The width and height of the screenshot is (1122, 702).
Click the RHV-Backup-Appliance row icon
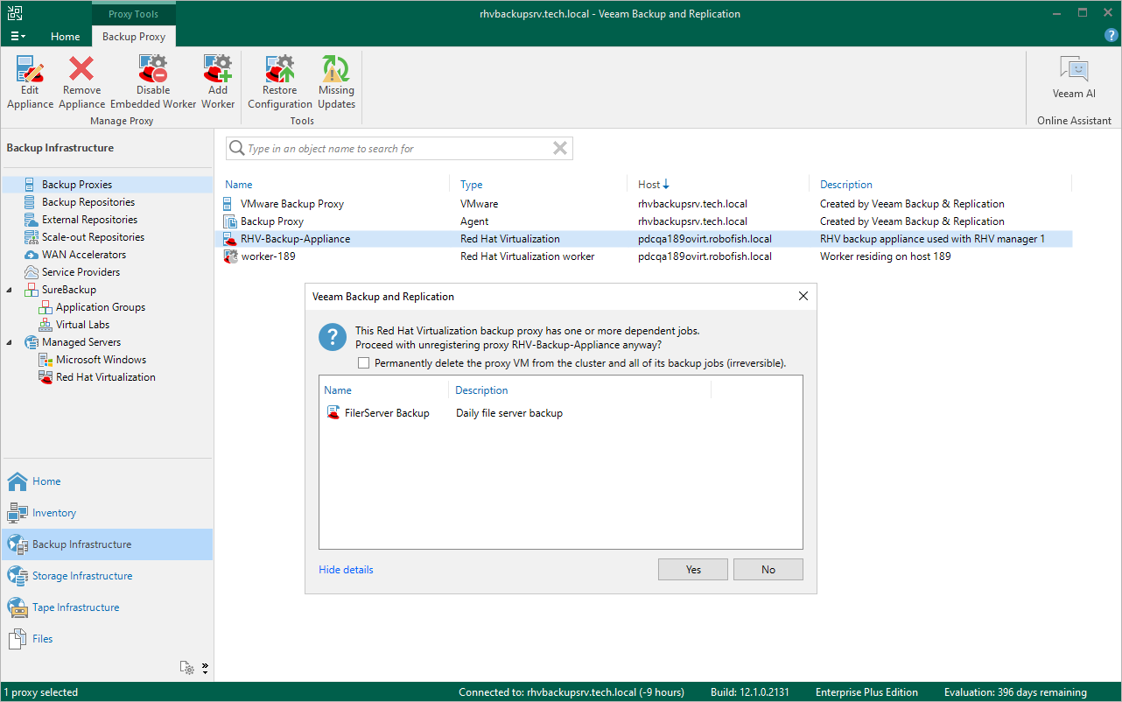click(231, 239)
